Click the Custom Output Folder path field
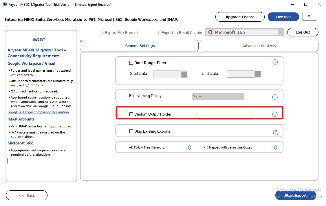The width and height of the screenshot is (326, 206). [x=224, y=114]
